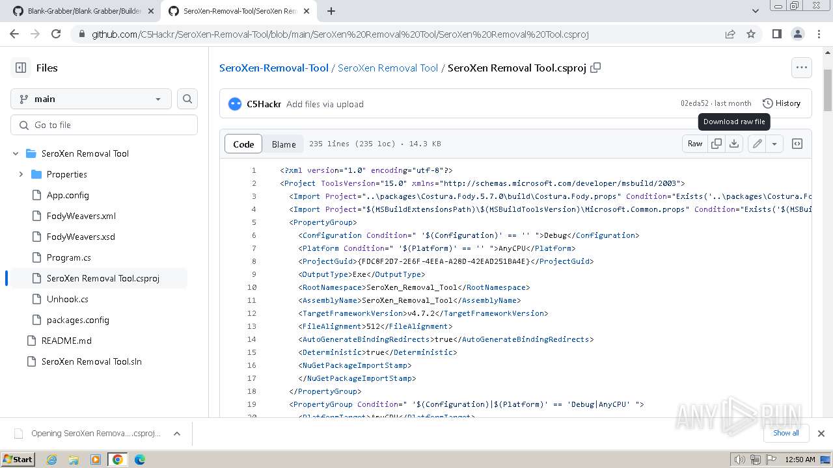The height and width of the screenshot is (468, 833).
Task: Open File Explorer in taskbar
Action: [x=74, y=460]
